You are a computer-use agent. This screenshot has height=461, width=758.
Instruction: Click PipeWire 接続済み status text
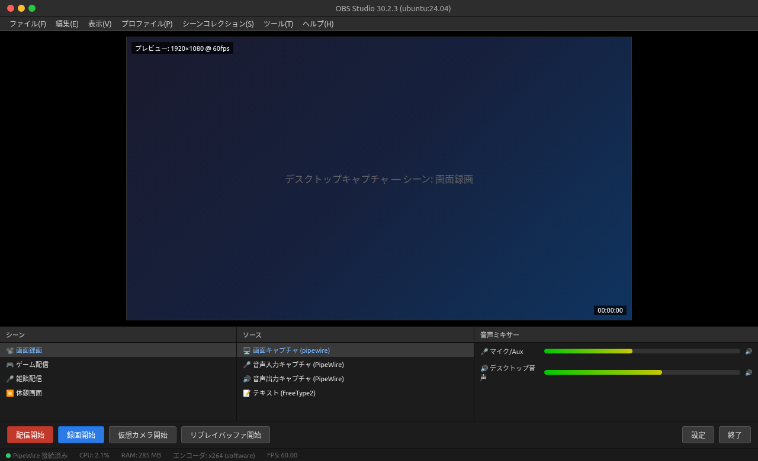click(40, 456)
